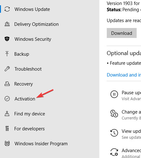The image size is (141, 158).
Task: Click the View update history icon
Action: point(114,133)
